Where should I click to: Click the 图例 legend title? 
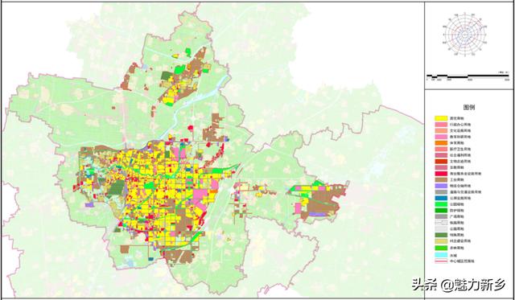(x=468, y=107)
